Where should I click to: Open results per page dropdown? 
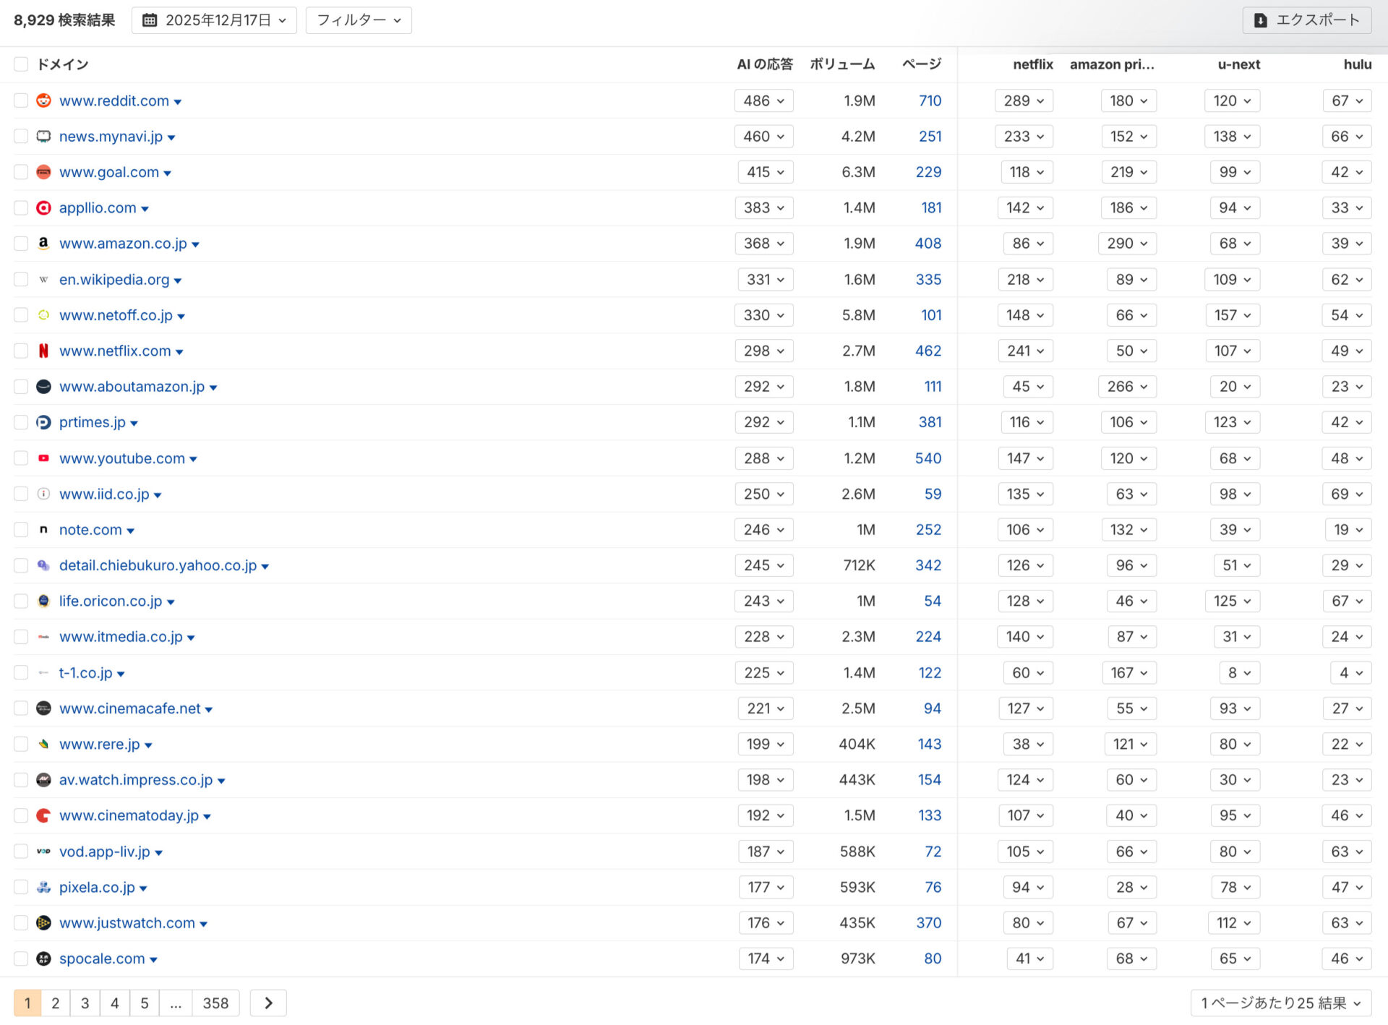click(x=1280, y=1003)
